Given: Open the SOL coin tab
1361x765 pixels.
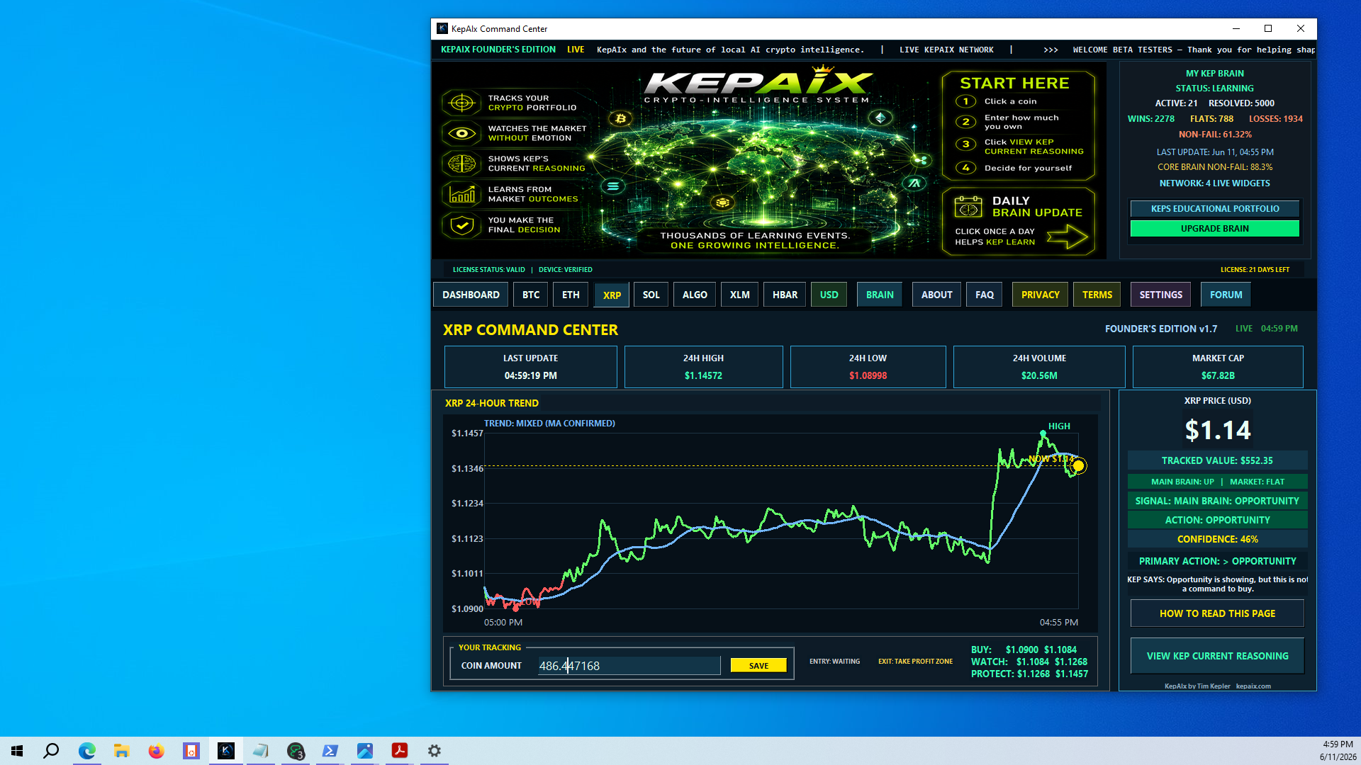Looking at the screenshot, I should (x=651, y=295).
